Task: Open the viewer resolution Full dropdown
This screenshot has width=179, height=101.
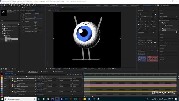Action: tap(79, 69)
